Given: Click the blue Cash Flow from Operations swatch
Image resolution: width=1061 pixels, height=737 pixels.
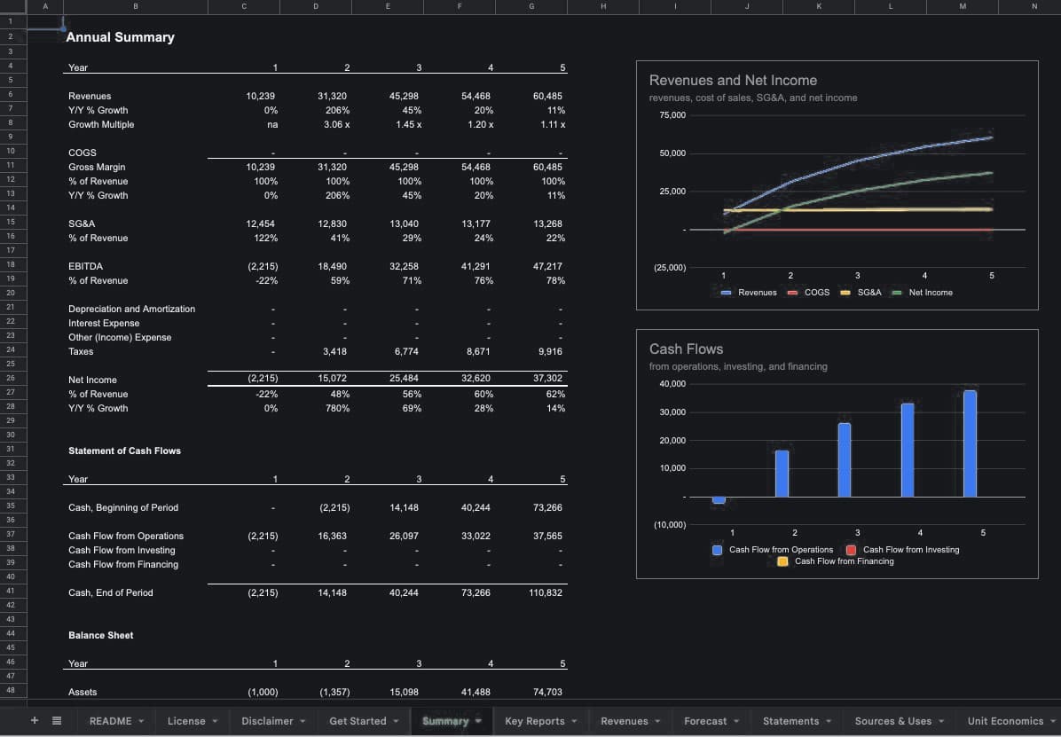Looking at the screenshot, I should pos(718,550).
